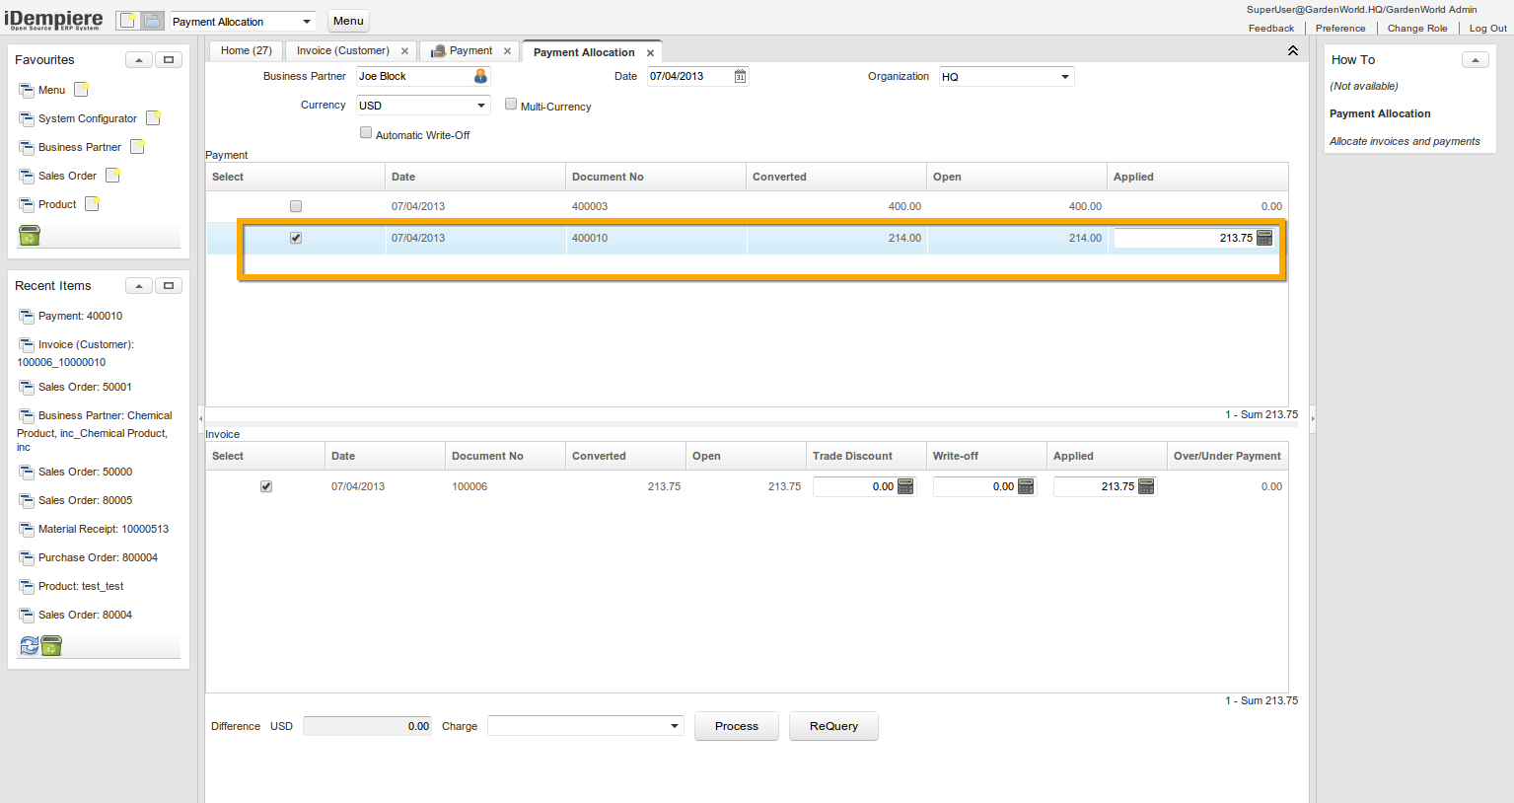Screen dimensions: 1514x803
Task: Open the Date calendar picker icon
Action: tap(740, 76)
